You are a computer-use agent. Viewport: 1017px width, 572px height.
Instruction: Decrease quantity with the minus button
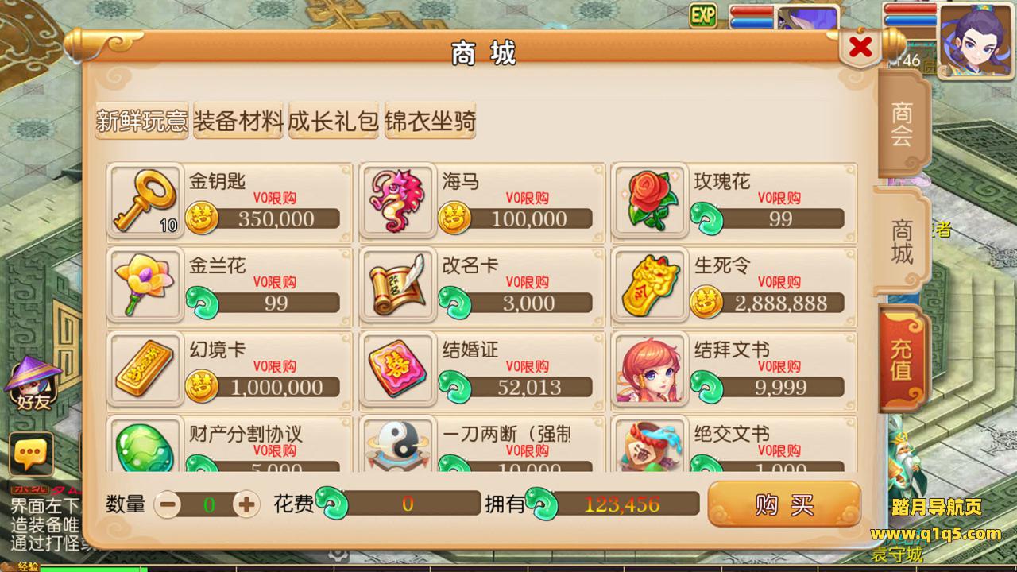[168, 504]
